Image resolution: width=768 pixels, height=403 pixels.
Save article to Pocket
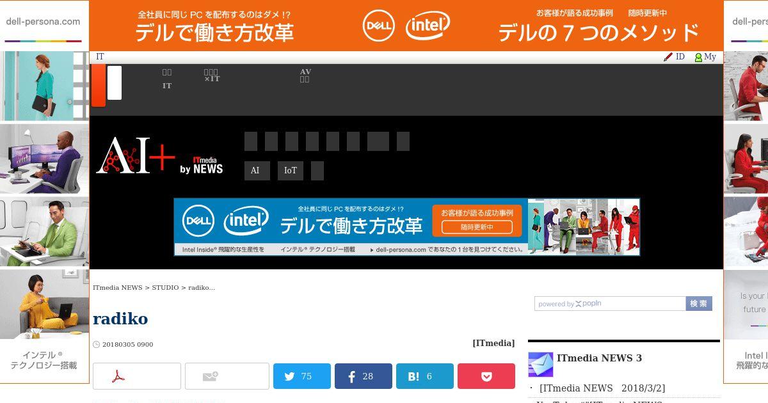pos(486,376)
